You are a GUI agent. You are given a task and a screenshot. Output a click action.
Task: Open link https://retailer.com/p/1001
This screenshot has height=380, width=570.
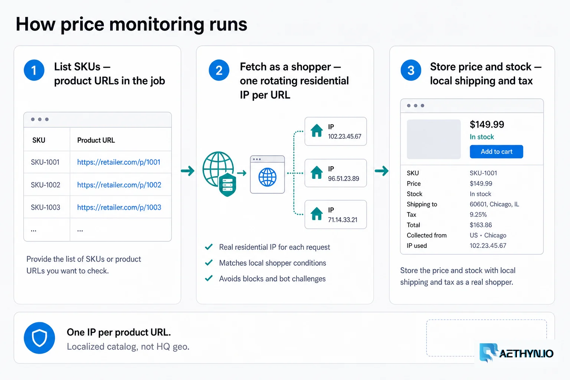[119, 162]
